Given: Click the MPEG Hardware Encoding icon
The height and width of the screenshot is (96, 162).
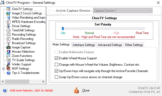Looking at the screenshot, I should point(8,22).
